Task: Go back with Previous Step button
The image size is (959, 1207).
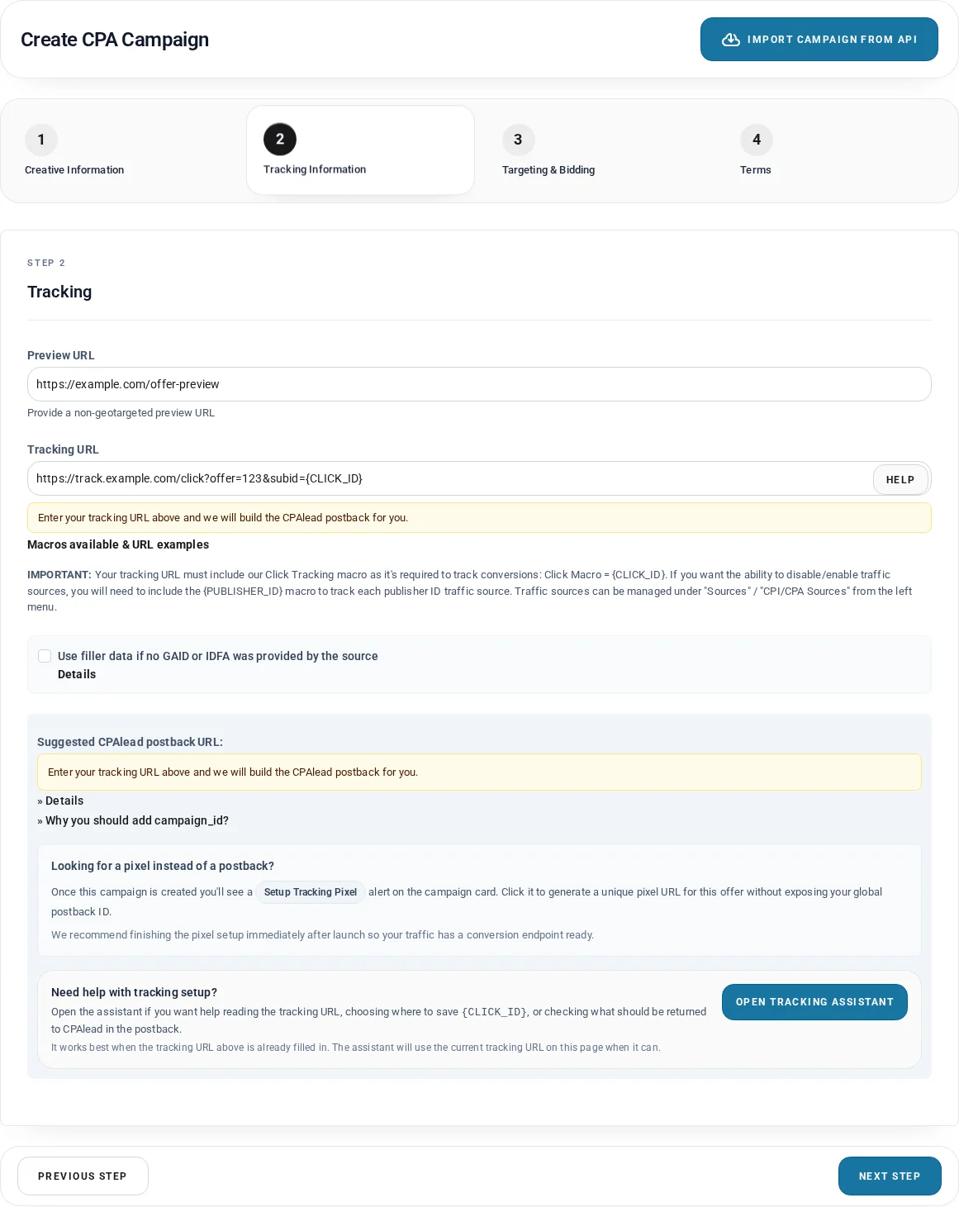Action: point(83,1176)
